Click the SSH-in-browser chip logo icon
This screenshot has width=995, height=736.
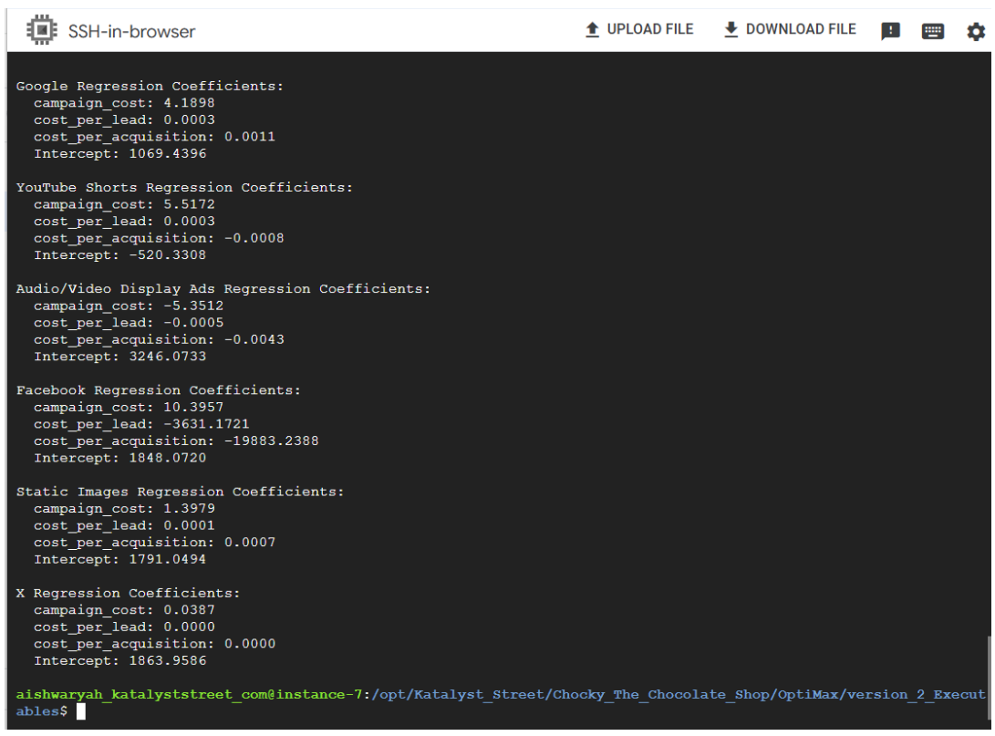pyautogui.click(x=41, y=30)
